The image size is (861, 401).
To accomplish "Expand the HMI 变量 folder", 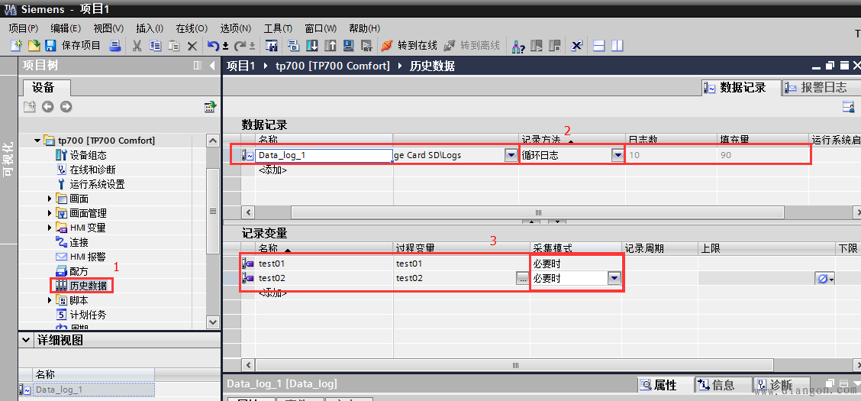I will 50,228.
